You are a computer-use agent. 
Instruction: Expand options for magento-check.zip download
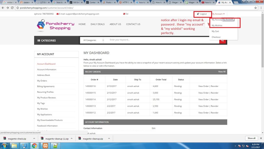(34, 138)
